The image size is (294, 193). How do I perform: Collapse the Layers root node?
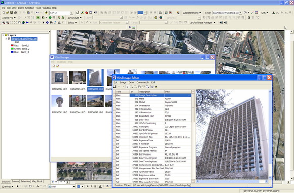(3, 35)
